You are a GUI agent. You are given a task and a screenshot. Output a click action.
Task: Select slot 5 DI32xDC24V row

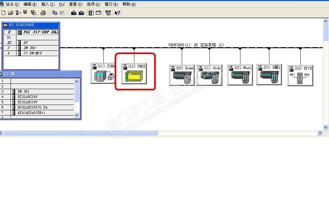click(x=37, y=102)
